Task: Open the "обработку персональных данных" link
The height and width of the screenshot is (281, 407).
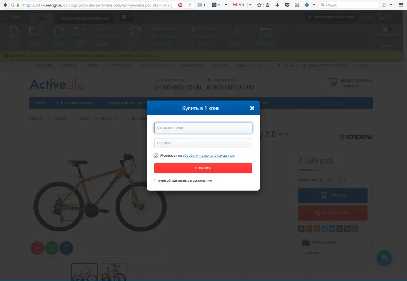Action: [208, 156]
